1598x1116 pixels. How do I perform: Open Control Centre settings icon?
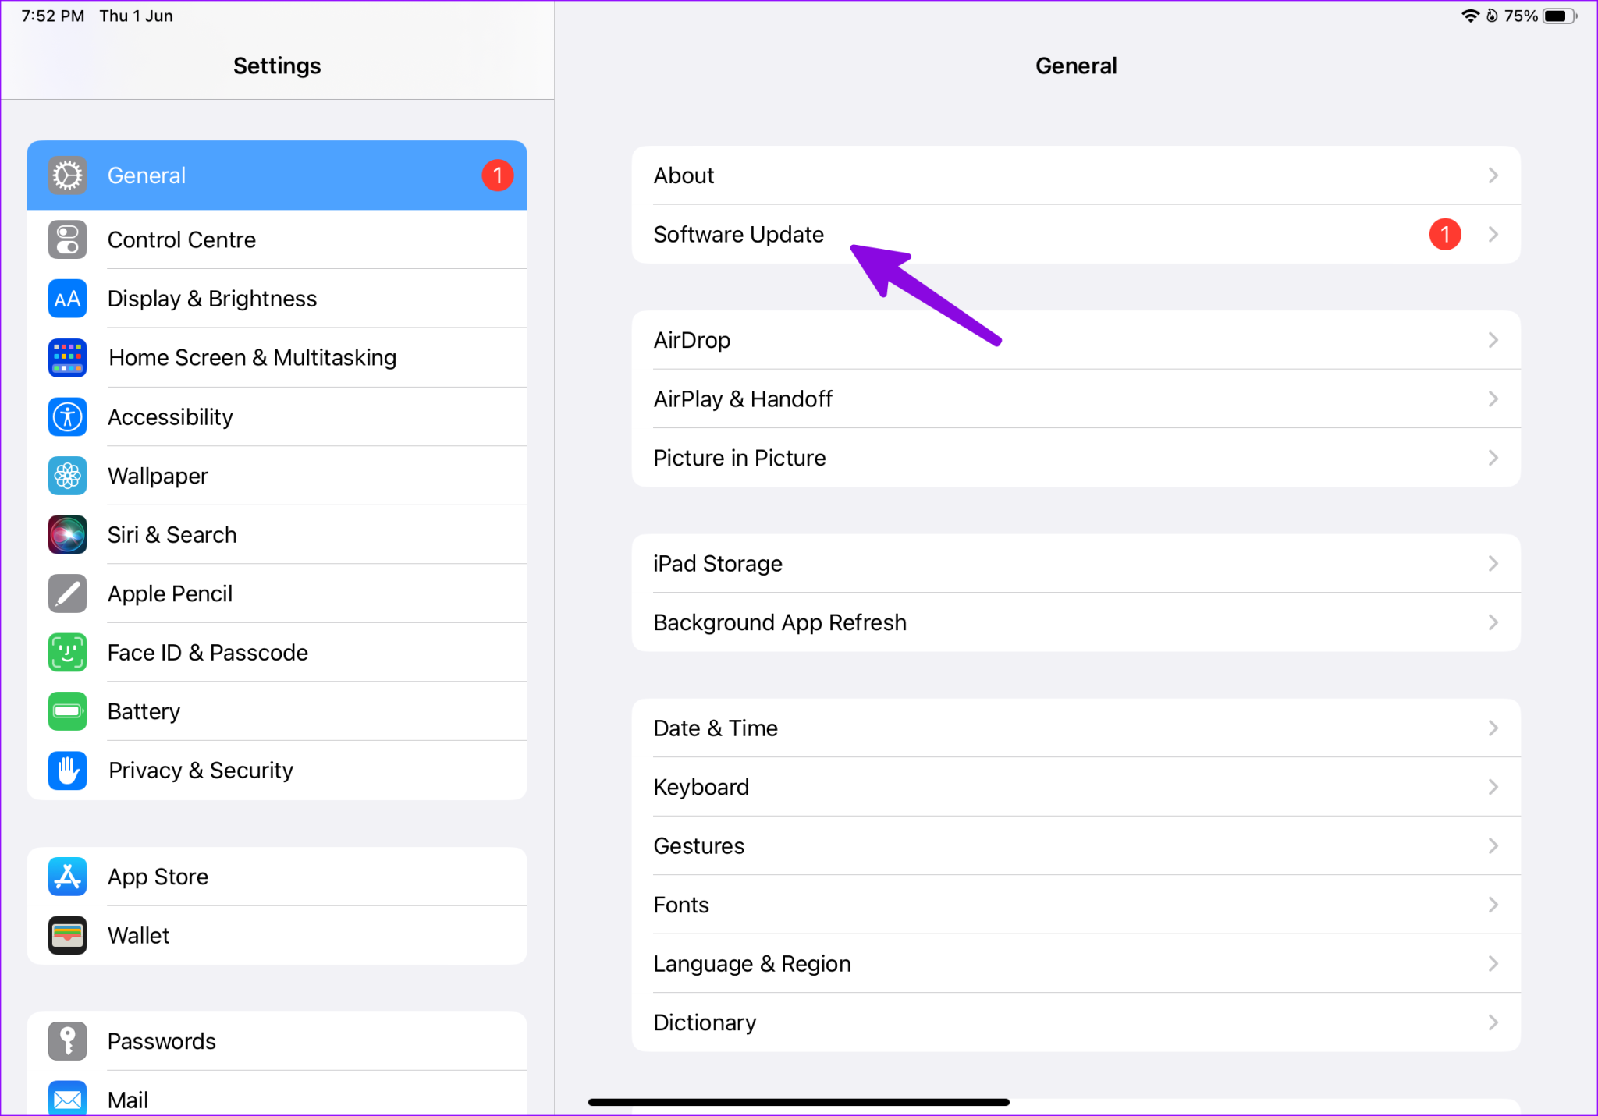[x=67, y=239]
